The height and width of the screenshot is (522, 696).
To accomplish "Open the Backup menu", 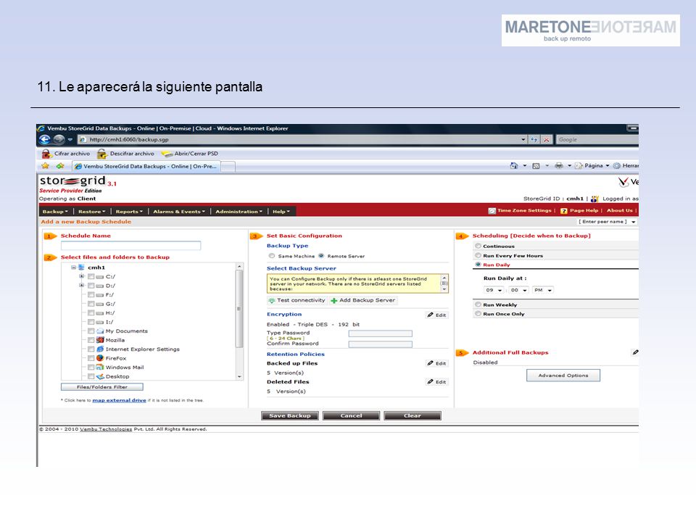I will (55, 212).
